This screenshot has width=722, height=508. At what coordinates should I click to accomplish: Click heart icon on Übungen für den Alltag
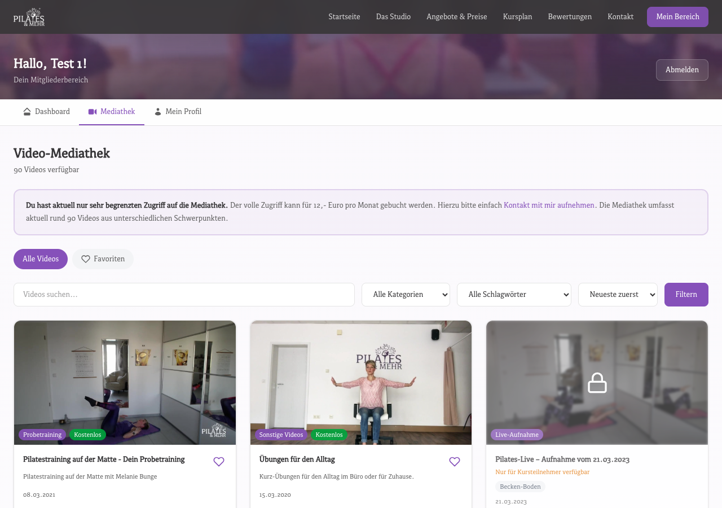[455, 462]
